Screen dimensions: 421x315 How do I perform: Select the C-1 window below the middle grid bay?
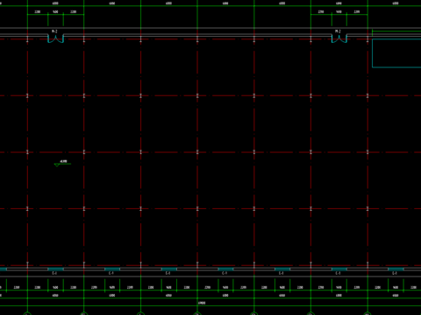pos(225,269)
